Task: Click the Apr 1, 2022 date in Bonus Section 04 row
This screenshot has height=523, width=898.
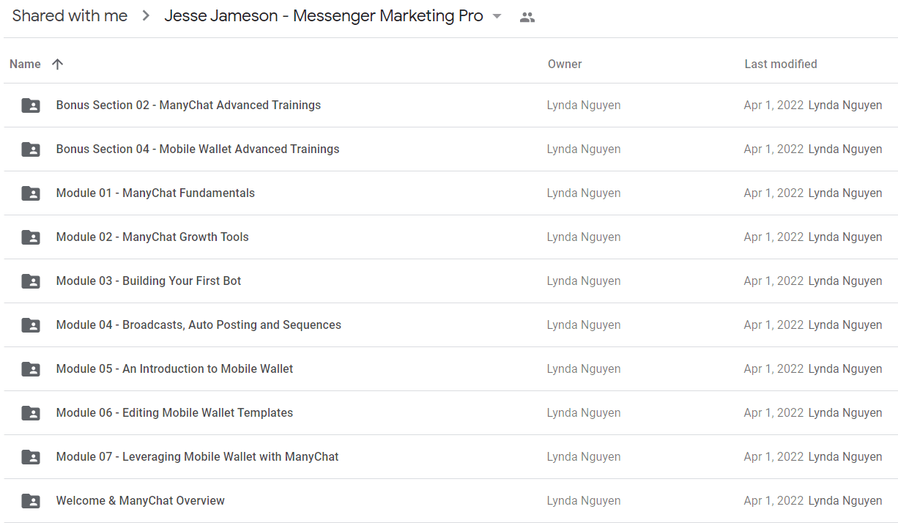Action: coord(773,149)
